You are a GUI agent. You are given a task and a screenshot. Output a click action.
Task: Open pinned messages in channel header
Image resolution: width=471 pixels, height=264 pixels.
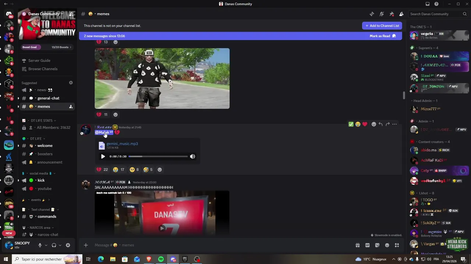(392, 14)
